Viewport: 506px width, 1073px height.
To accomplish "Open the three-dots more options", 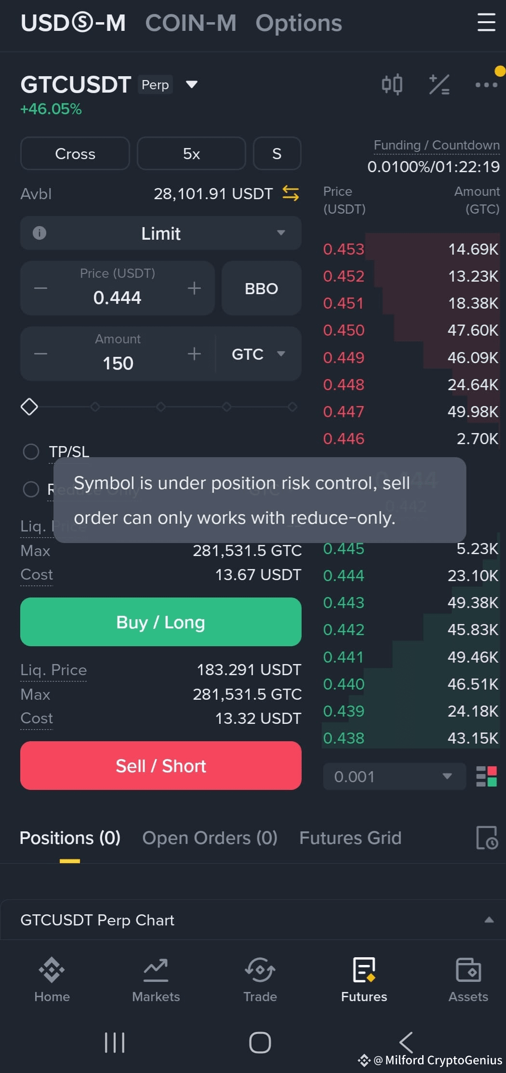I will (x=486, y=85).
